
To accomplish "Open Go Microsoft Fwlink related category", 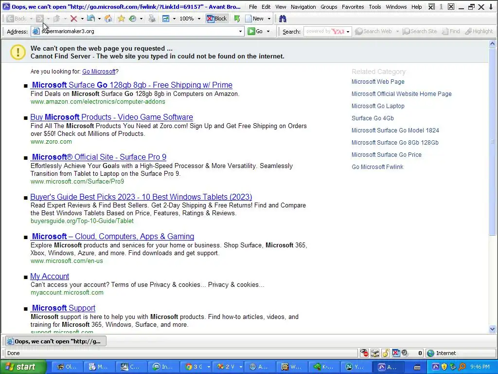I will (377, 167).
